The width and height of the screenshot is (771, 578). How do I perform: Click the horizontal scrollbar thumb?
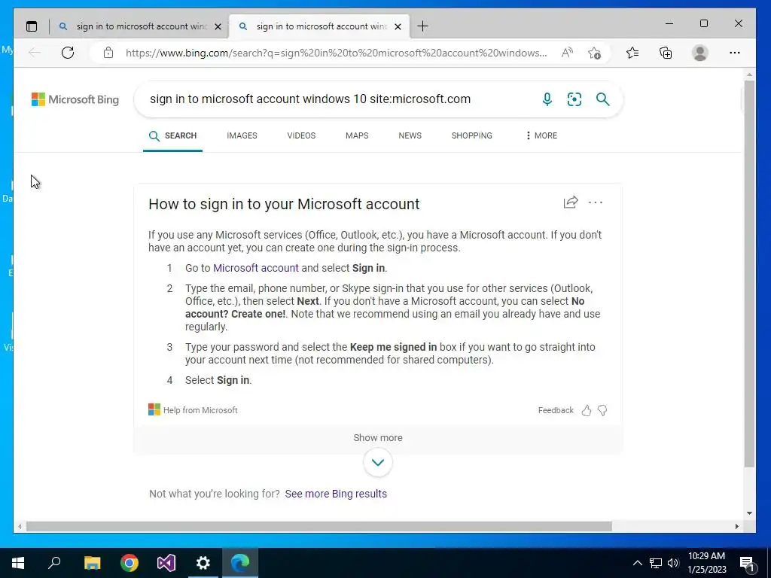coord(318,526)
